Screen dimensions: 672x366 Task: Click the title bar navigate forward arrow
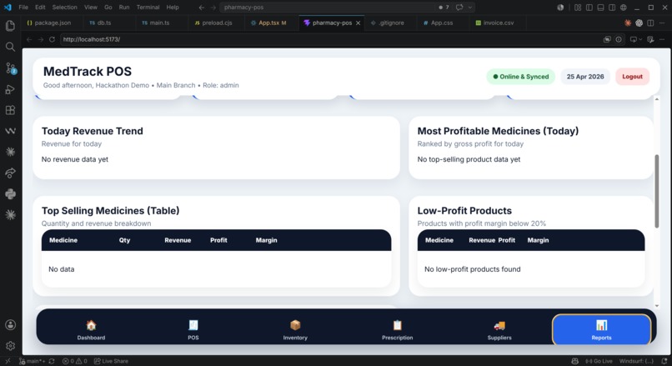213,8
